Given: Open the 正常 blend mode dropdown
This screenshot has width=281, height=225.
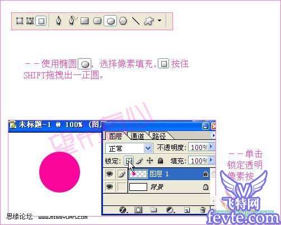Looking at the screenshot, I should (148, 148).
